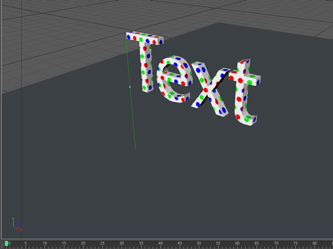Jump to frame 10 on the timeline ruler
This screenshot has width=333, height=249.
coord(45,243)
